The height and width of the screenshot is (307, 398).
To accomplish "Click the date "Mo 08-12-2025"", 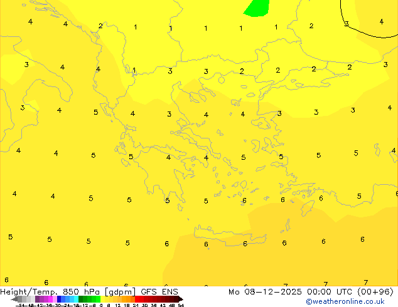I will point(265,292).
